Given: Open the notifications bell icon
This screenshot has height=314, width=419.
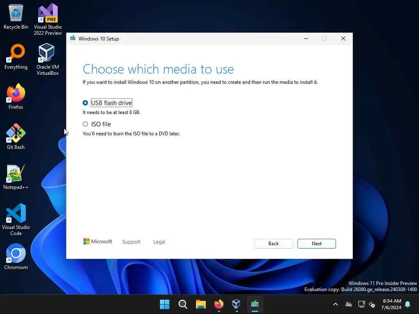Looking at the screenshot, I should pos(408,304).
